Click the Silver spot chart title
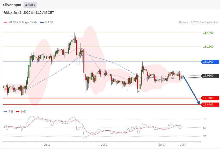Screen dimensions: 220x149 pos(12,5)
